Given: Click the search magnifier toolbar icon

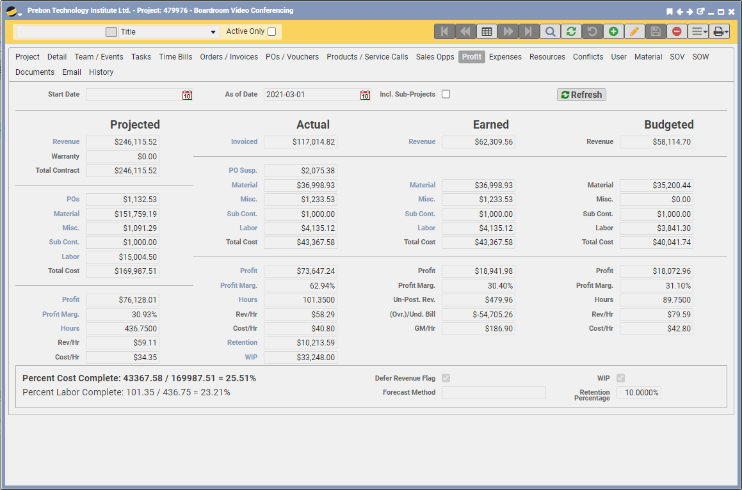Looking at the screenshot, I should [x=550, y=31].
